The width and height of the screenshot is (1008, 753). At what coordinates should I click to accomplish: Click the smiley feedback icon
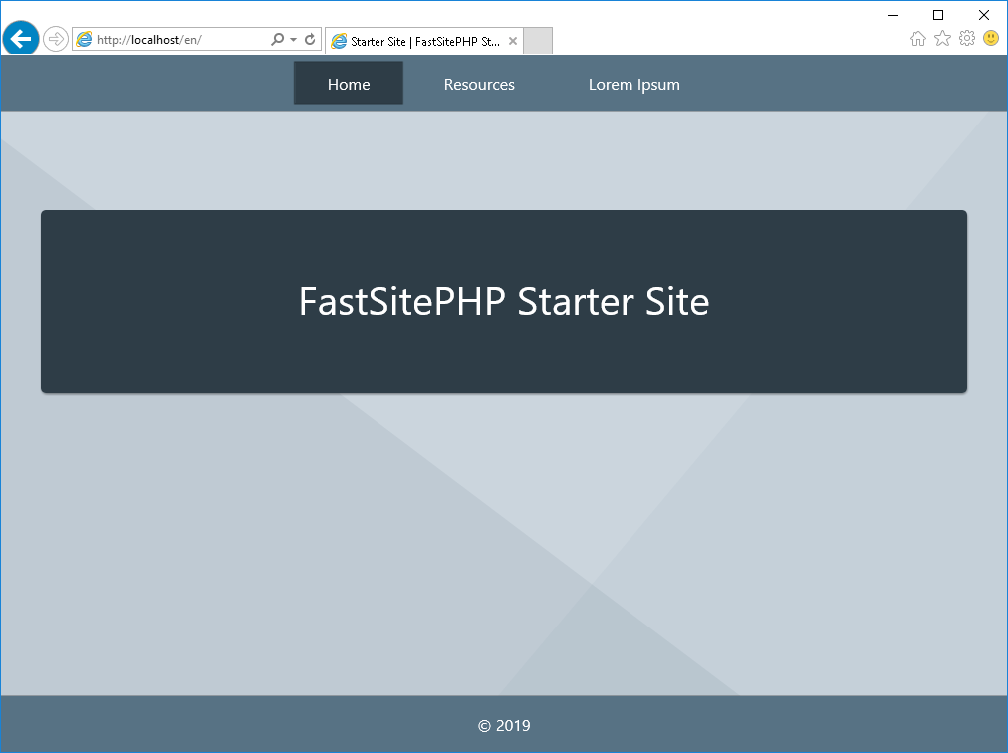pyautogui.click(x=991, y=38)
